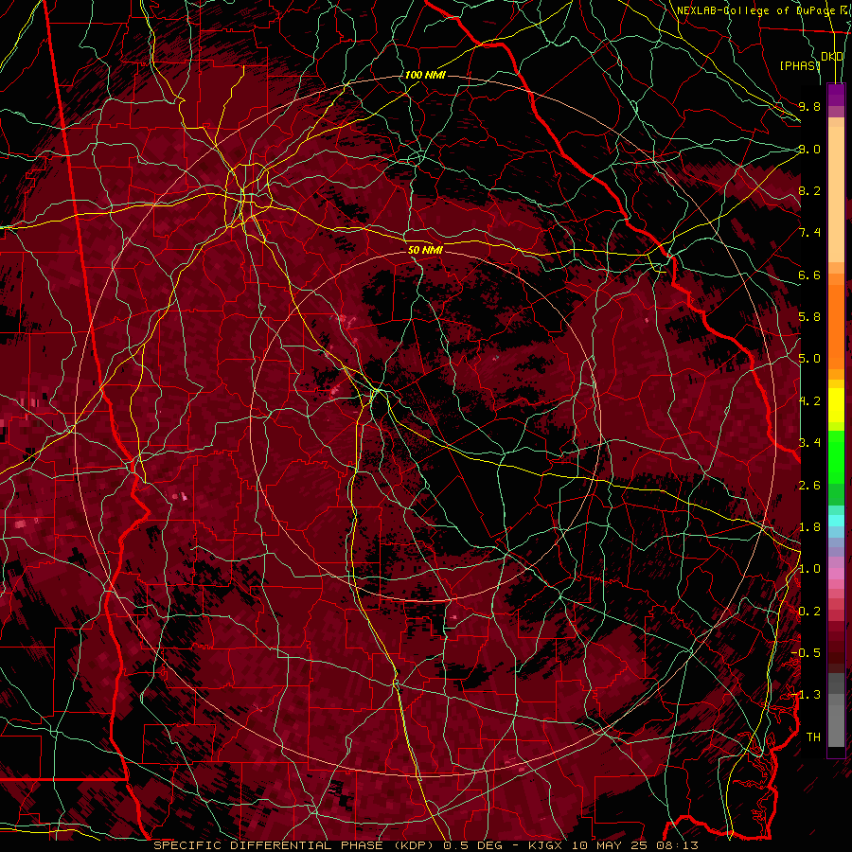Click the 1.0 value on the color scale
Viewport: 852px width, 852px height.
[x=809, y=569]
